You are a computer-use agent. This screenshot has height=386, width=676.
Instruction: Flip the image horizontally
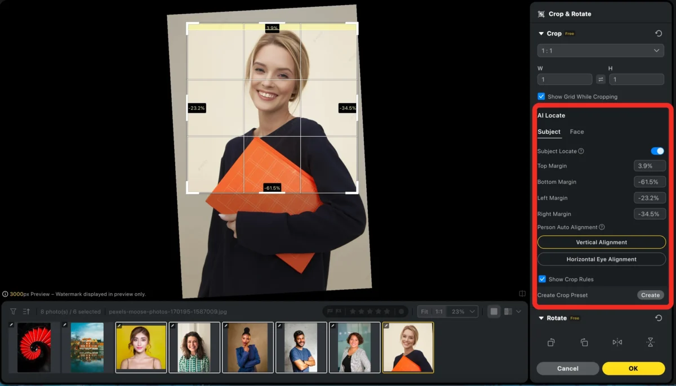click(617, 342)
